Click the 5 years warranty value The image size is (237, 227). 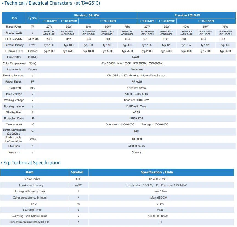[136, 152]
